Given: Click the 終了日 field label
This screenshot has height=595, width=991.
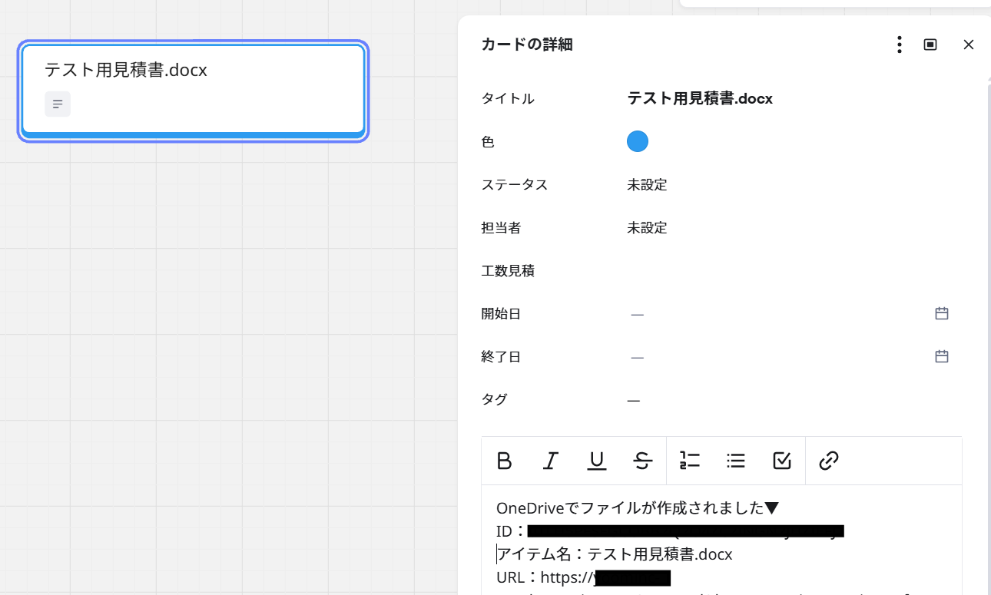Looking at the screenshot, I should click(x=501, y=357).
